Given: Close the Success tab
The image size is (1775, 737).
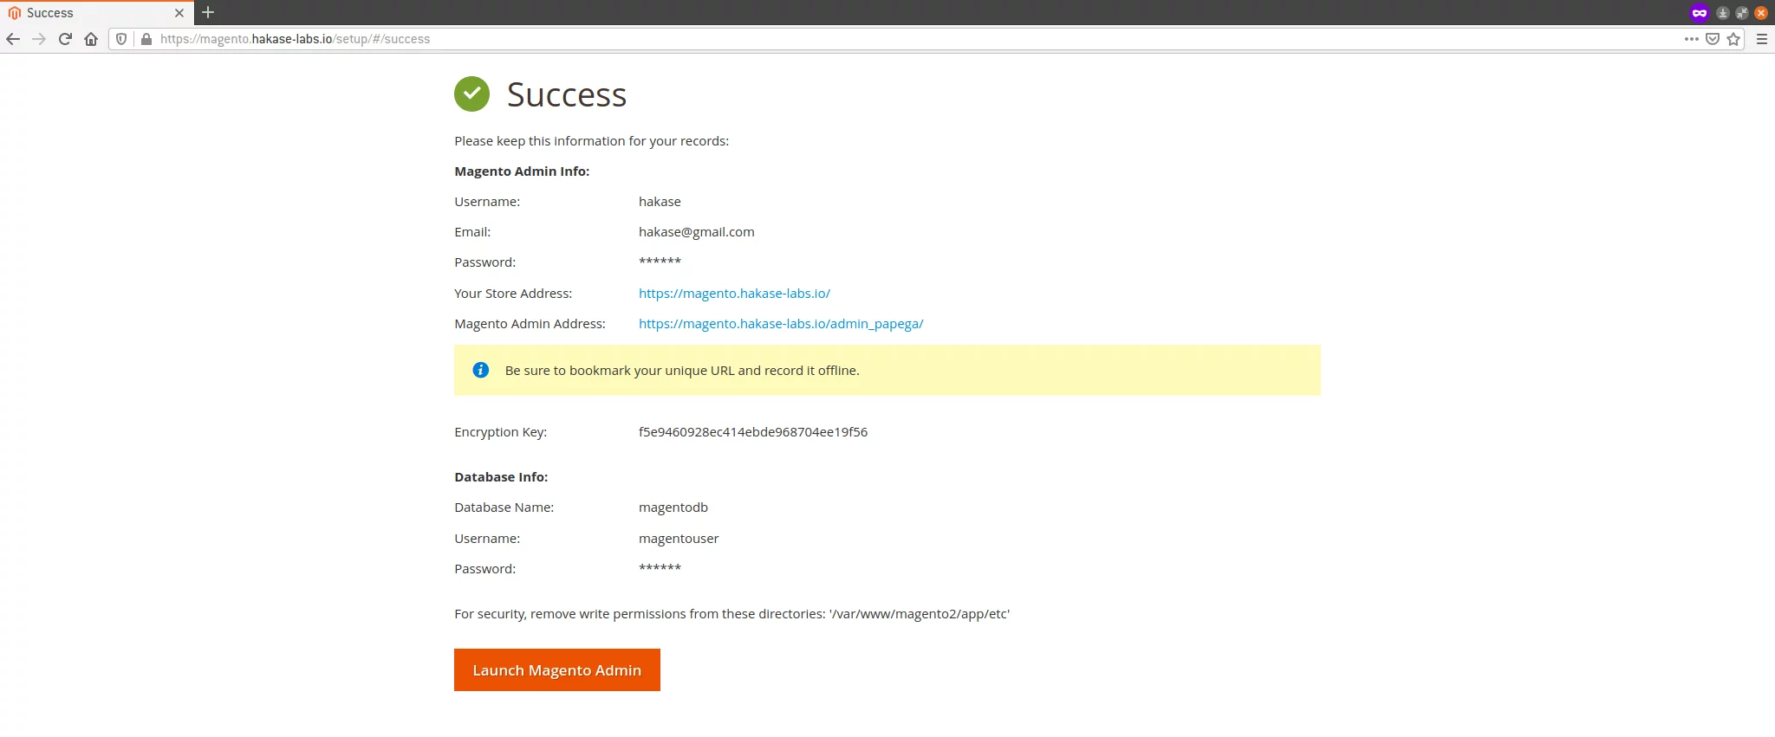Looking at the screenshot, I should click(x=179, y=13).
